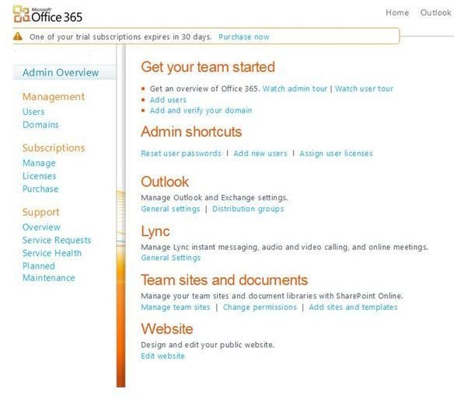Open the Outlook top navigation item
The image size is (454, 399).
[x=435, y=12]
